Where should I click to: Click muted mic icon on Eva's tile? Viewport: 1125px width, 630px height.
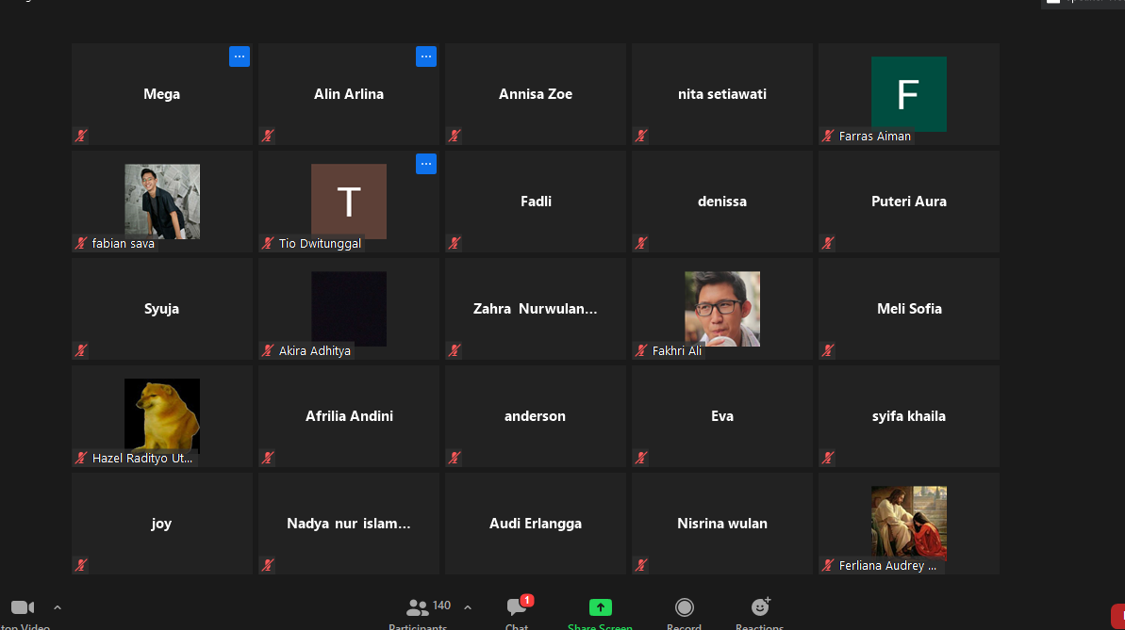coord(640,458)
